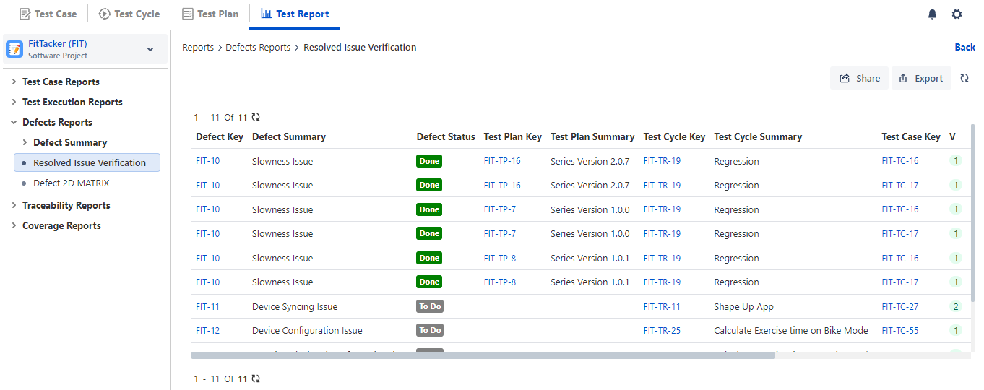The width and height of the screenshot is (984, 390).
Task: Click the refresh icon below the table
Action: pos(256,378)
